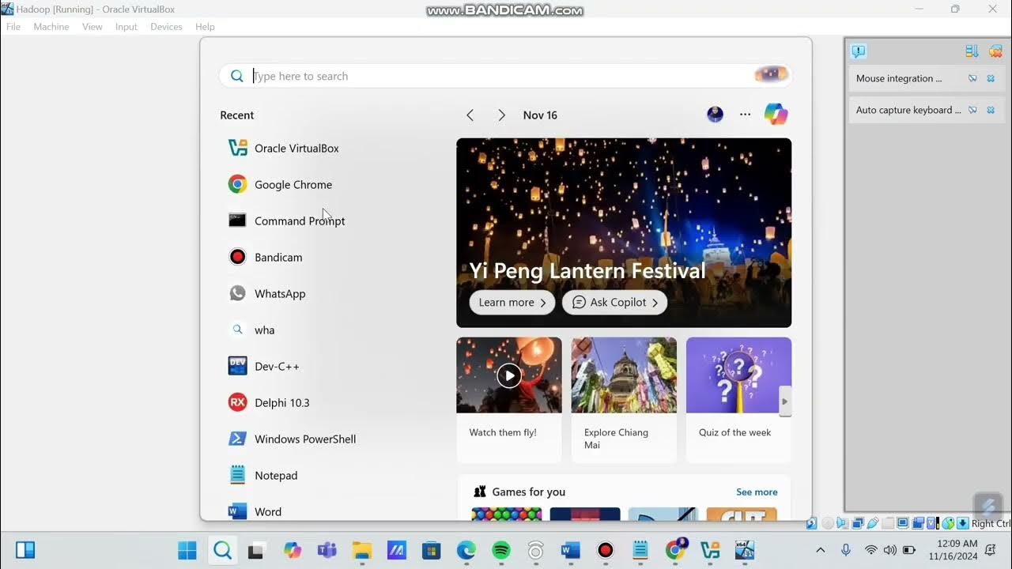Switch to Bandicam on the taskbar
Image resolution: width=1012 pixels, height=569 pixels.
click(606, 550)
